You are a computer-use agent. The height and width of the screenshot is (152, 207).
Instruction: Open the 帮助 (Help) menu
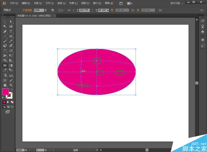[x=109, y=3]
